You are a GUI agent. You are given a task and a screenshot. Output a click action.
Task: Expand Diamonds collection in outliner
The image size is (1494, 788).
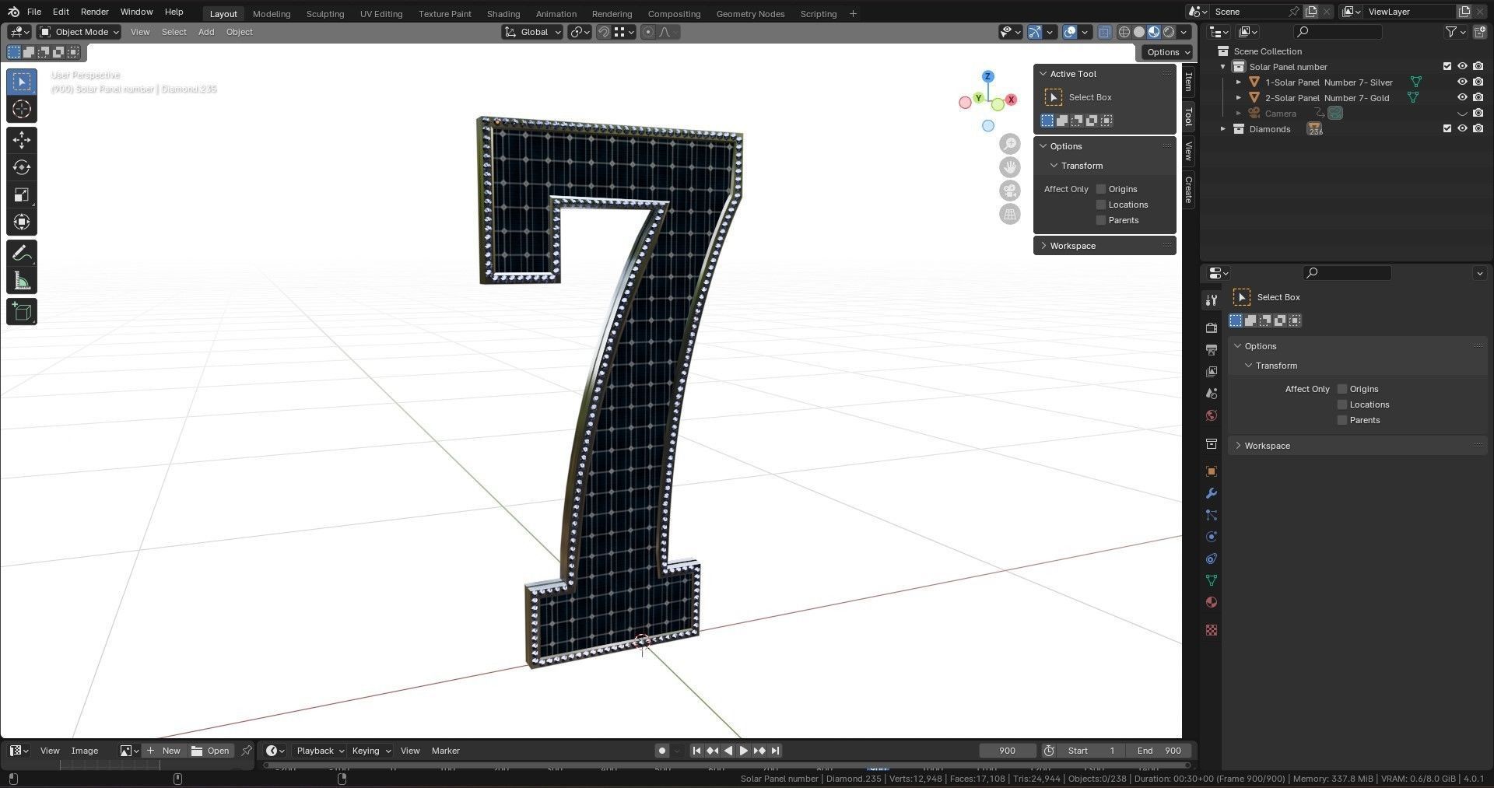point(1223,129)
